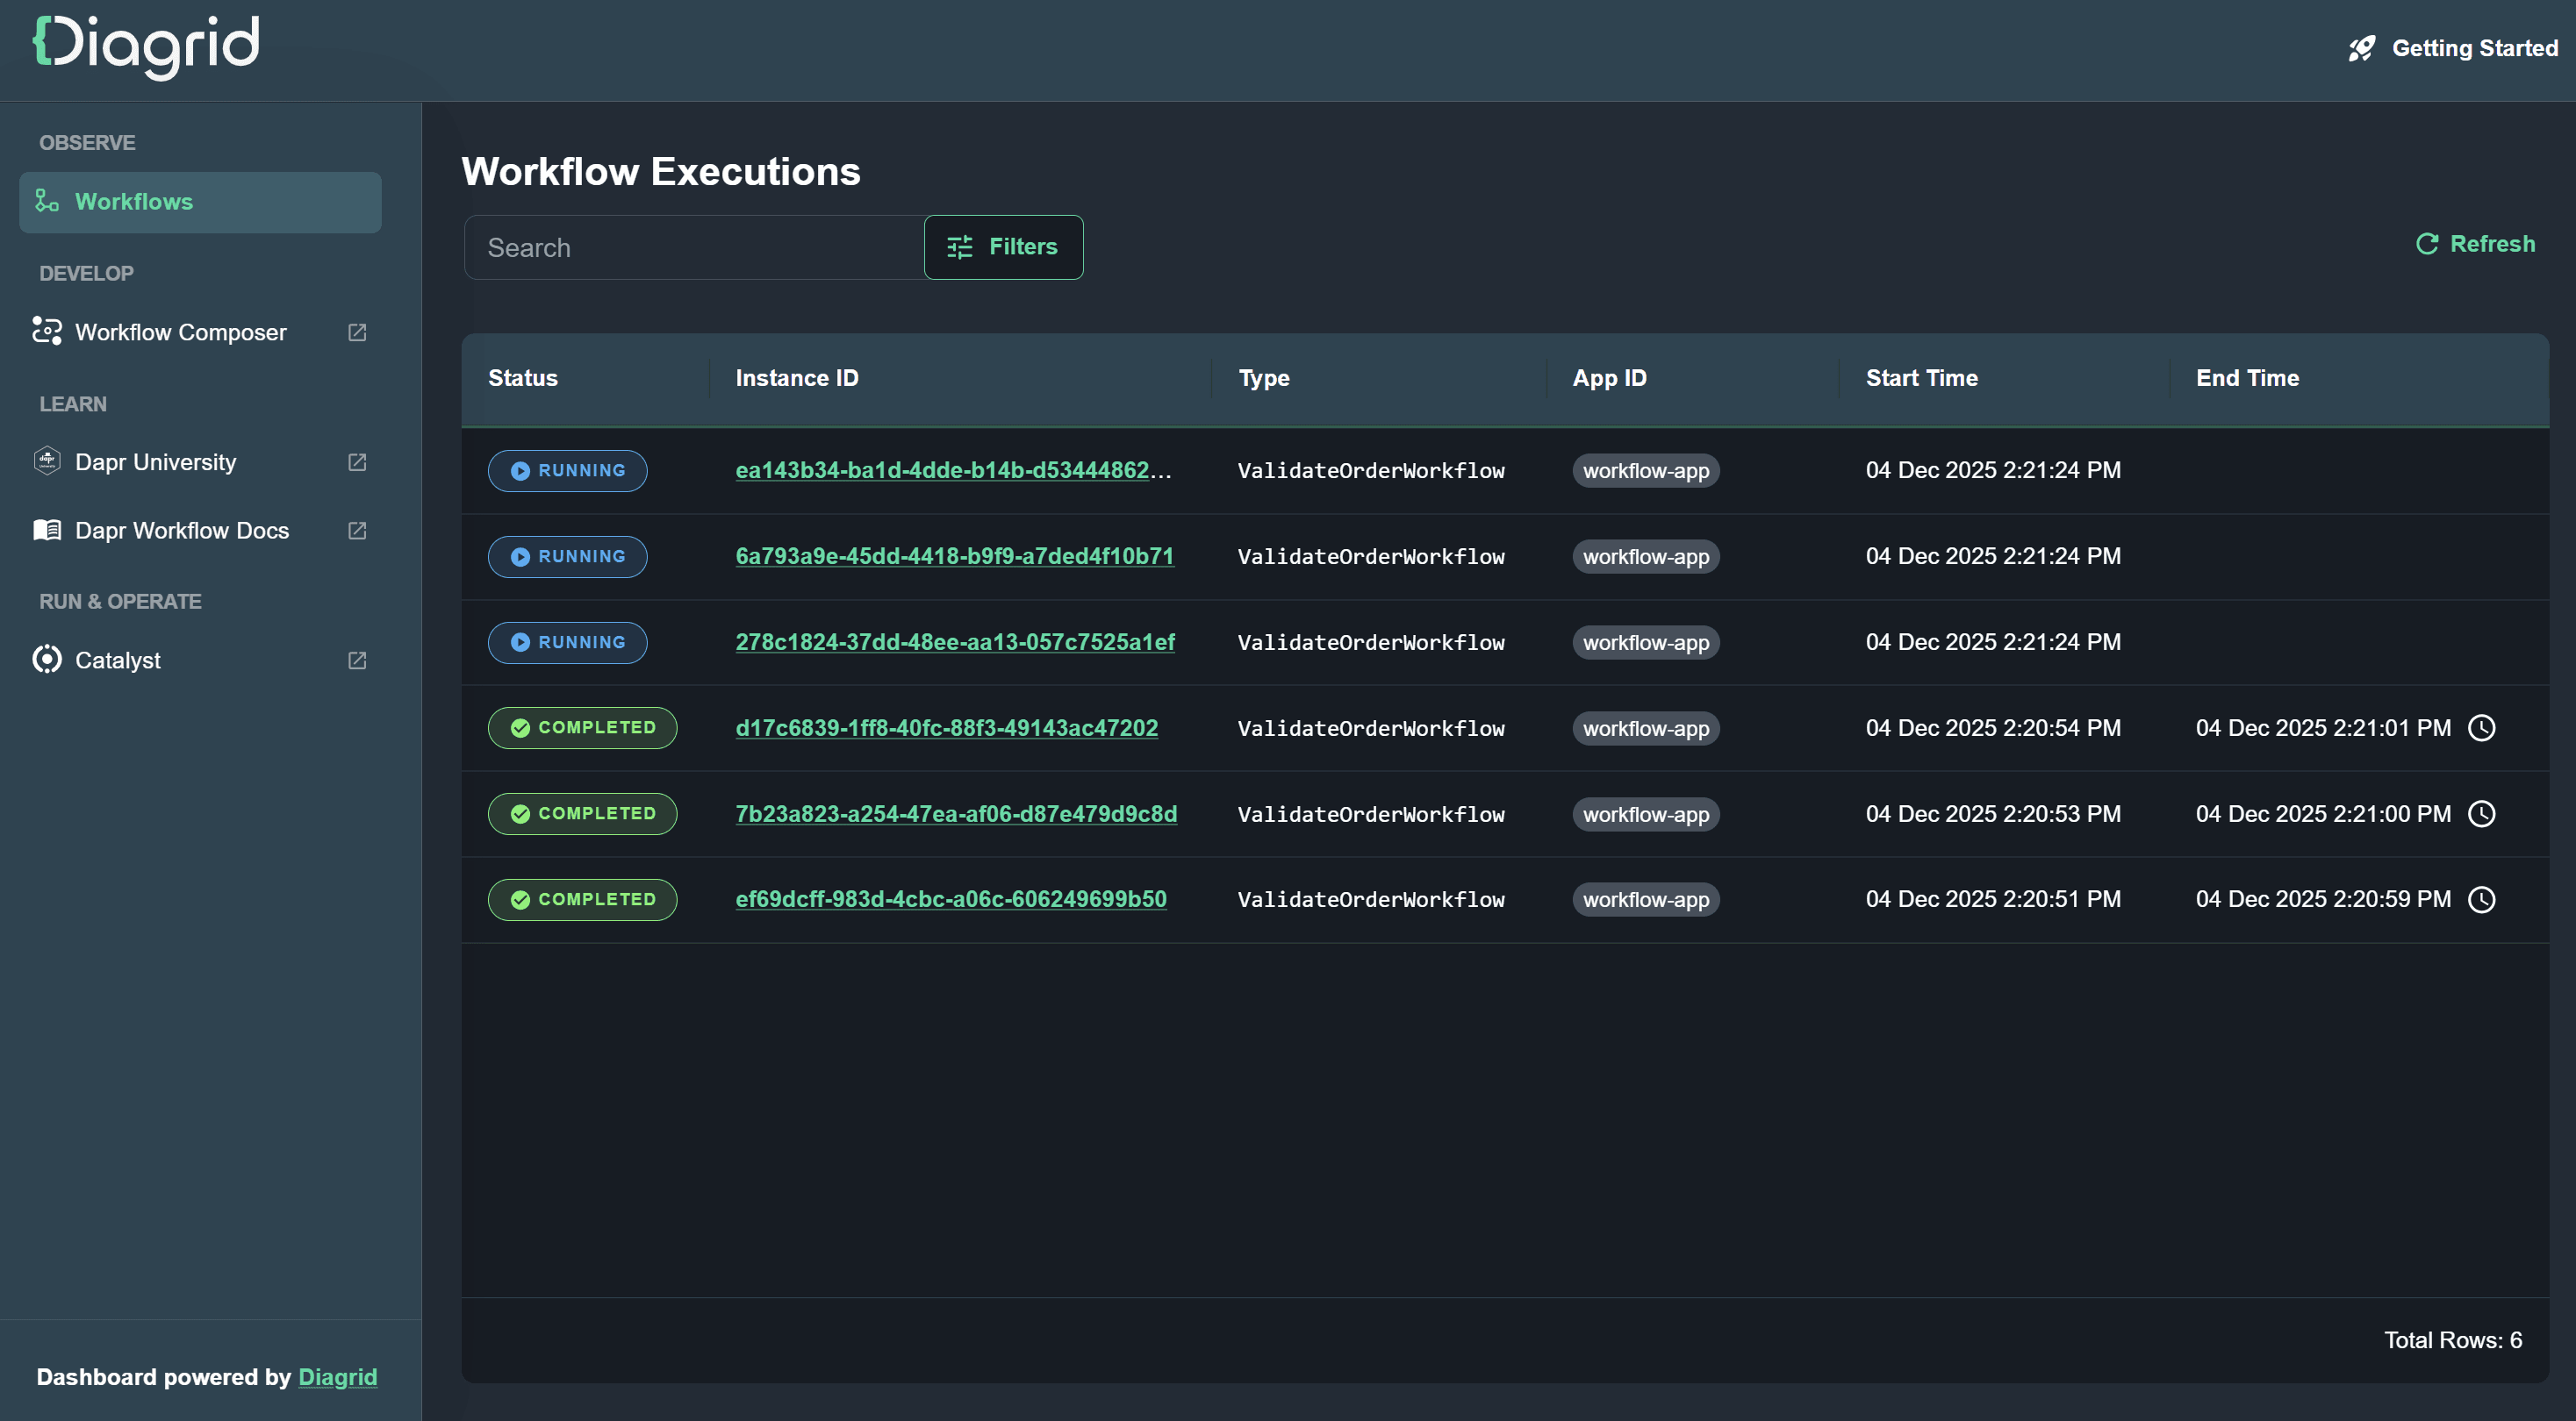
Task: Select Workflows in the Observe section
Action: pyautogui.click(x=134, y=201)
